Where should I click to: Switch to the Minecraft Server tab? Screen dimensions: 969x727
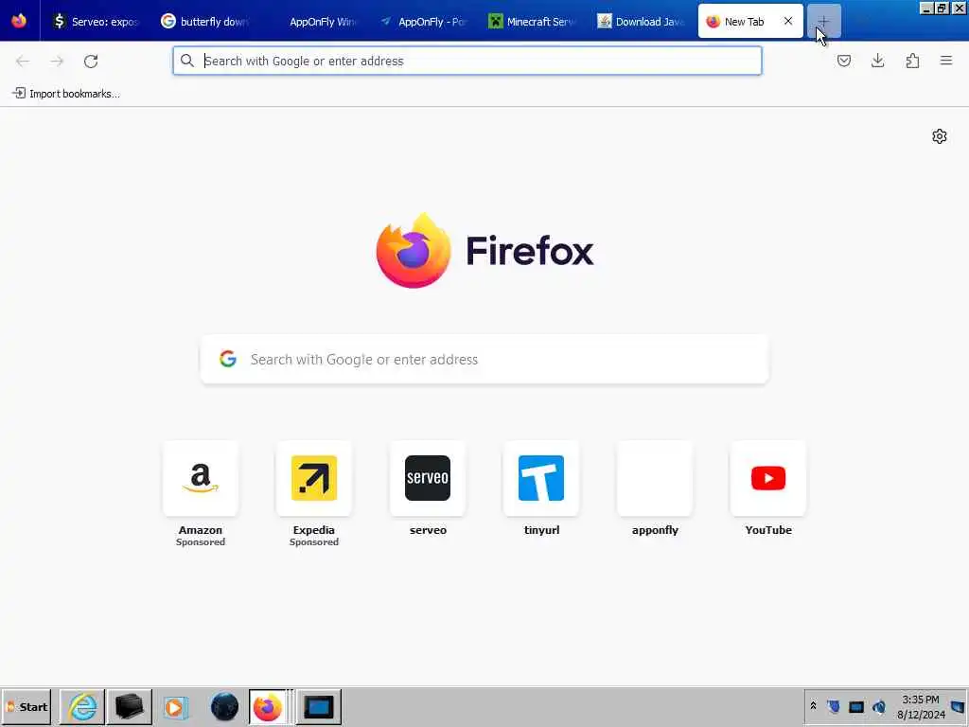tap(530, 21)
